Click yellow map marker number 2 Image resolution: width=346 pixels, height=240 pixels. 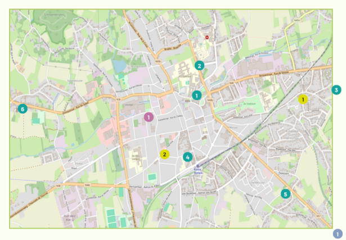point(164,154)
